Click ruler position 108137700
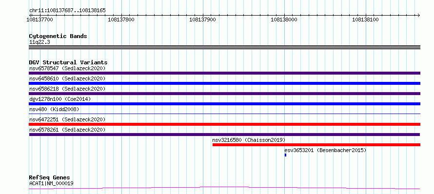Image resolution: width=434 pixels, height=194 pixels. pos(39,19)
